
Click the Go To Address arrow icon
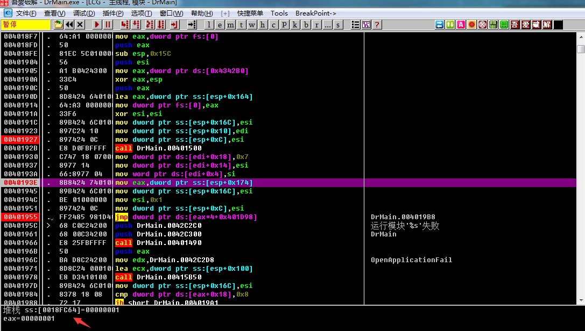[x=192, y=25]
